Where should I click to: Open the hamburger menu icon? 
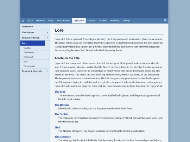point(165,21)
